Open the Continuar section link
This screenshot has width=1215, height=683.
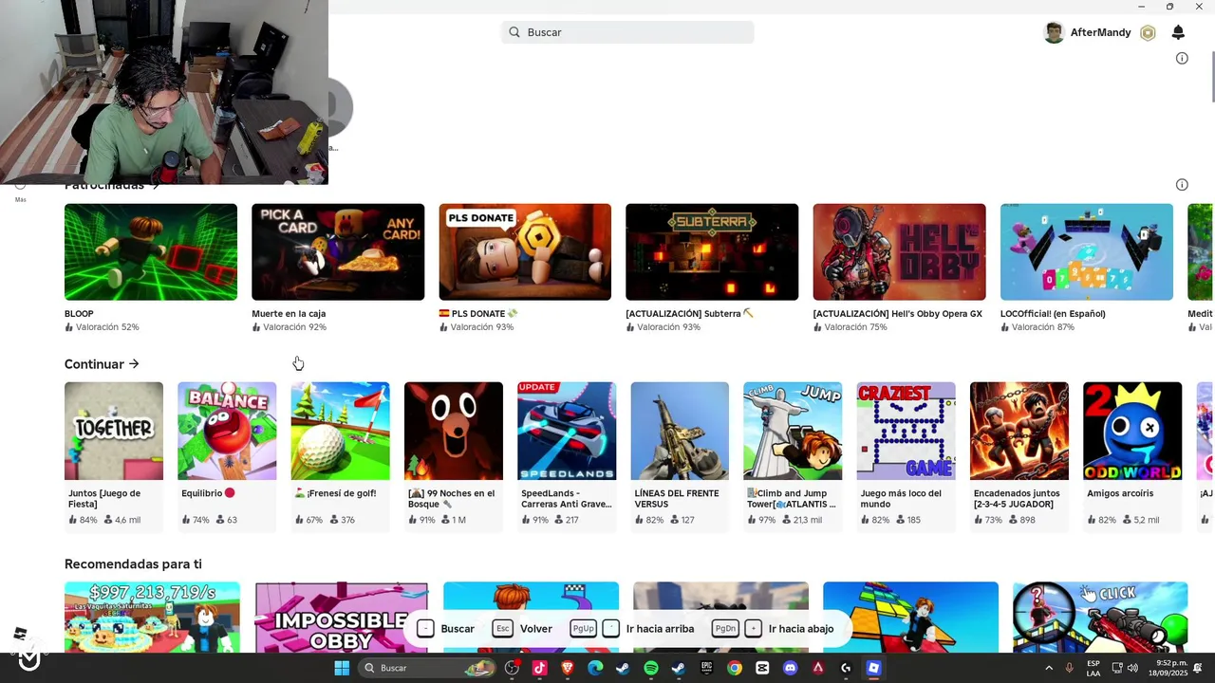coord(102,364)
